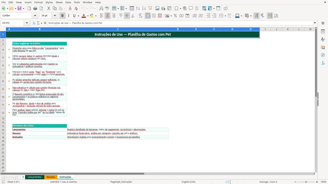Image resolution: width=328 pixels, height=184 pixels.
Task: Open underline style dropdown arrow
Action: pos(78,16)
